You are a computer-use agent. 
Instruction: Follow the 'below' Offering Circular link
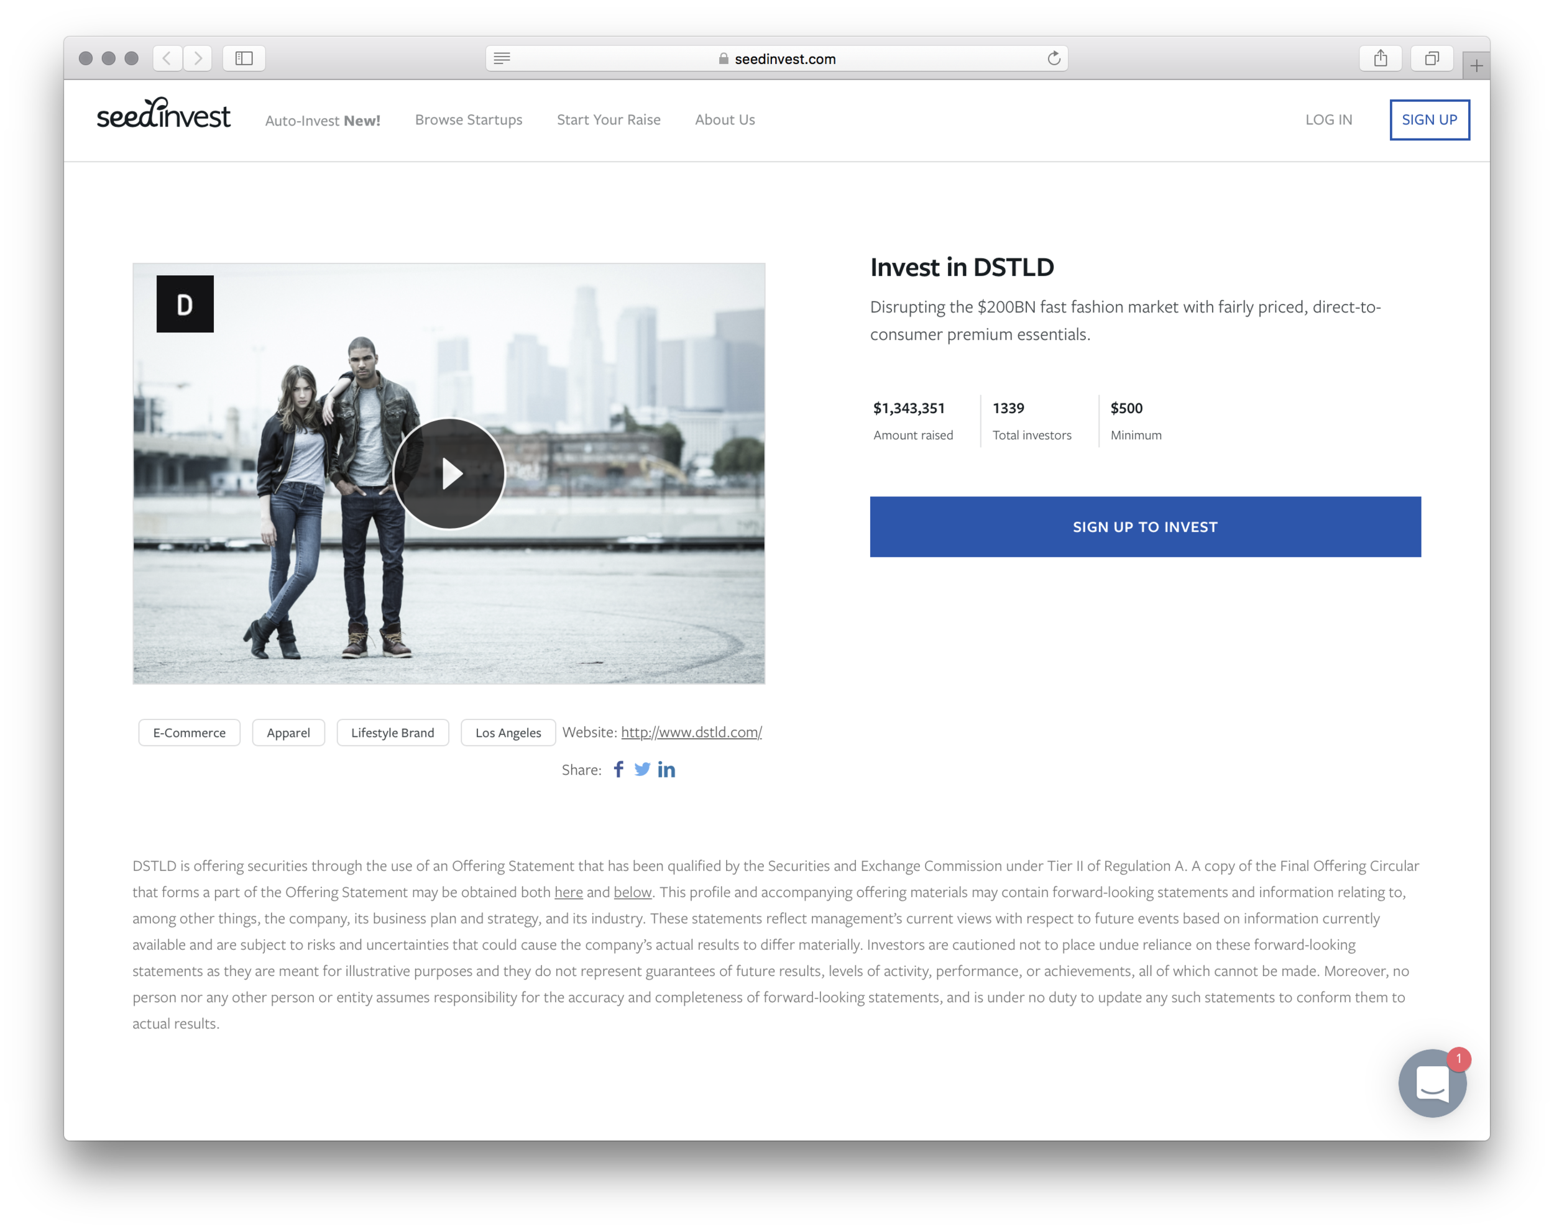[633, 892]
